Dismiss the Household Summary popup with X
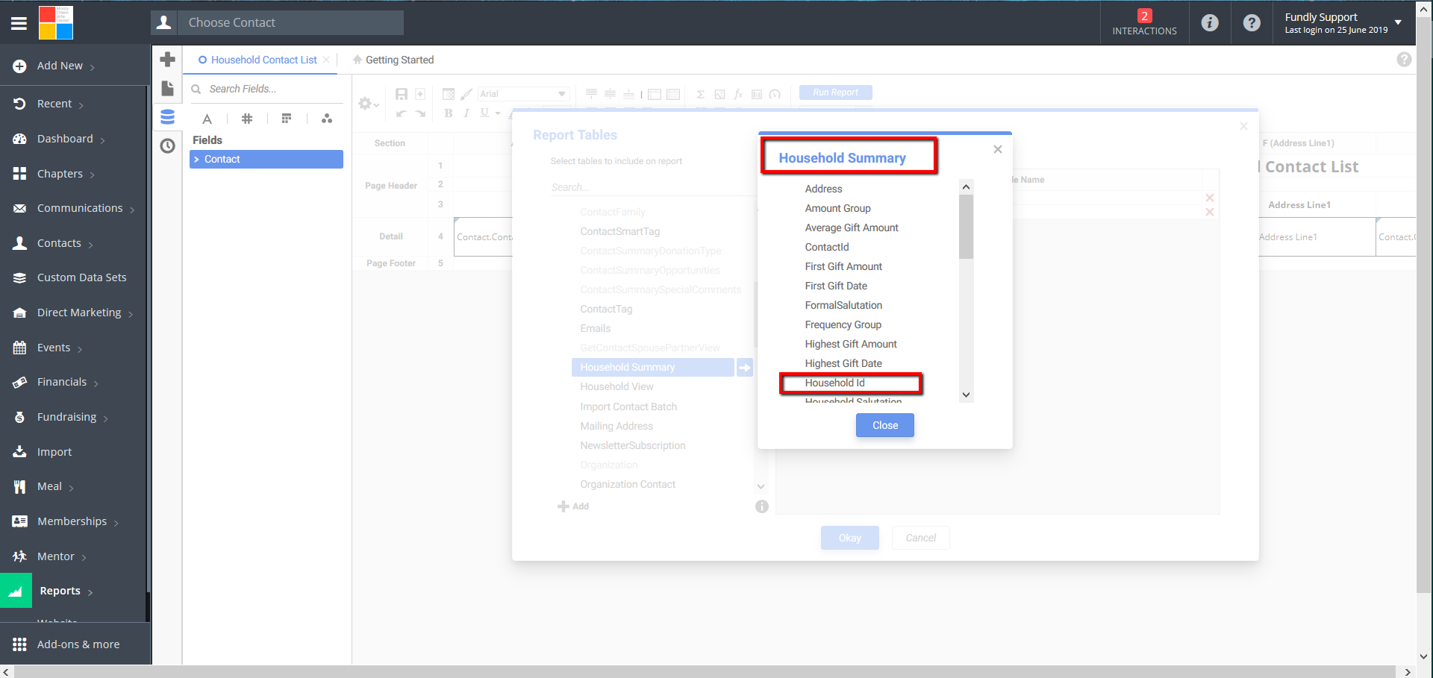 pos(997,149)
